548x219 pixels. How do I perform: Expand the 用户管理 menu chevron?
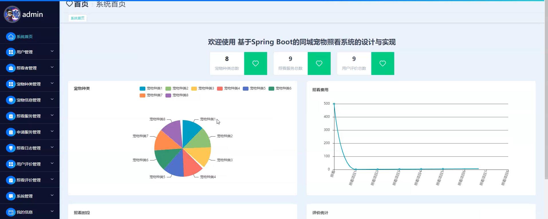click(52, 51)
